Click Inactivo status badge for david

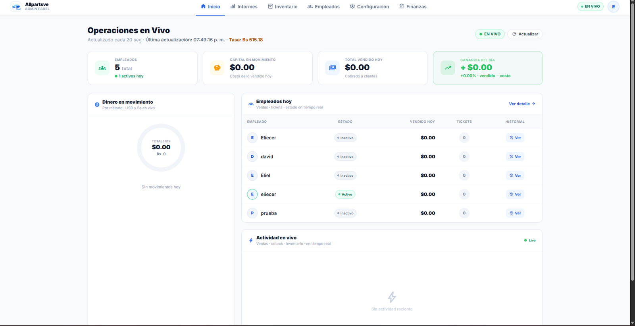click(345, 156)
